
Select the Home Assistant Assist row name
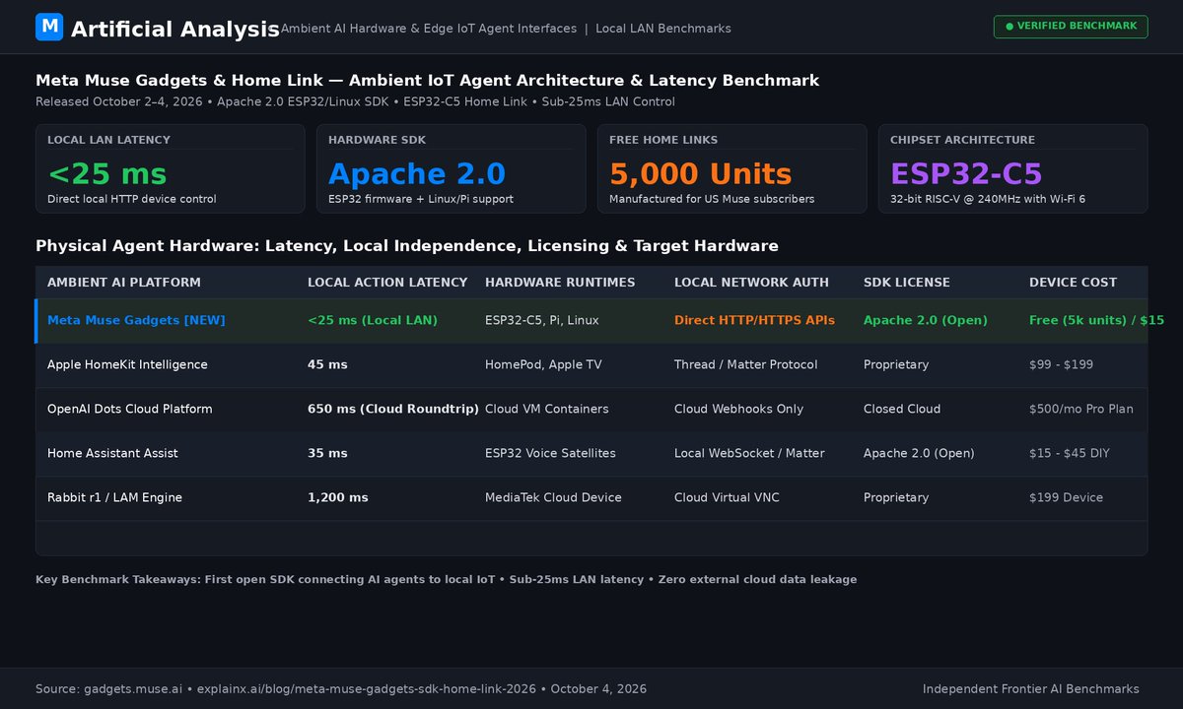112,453
